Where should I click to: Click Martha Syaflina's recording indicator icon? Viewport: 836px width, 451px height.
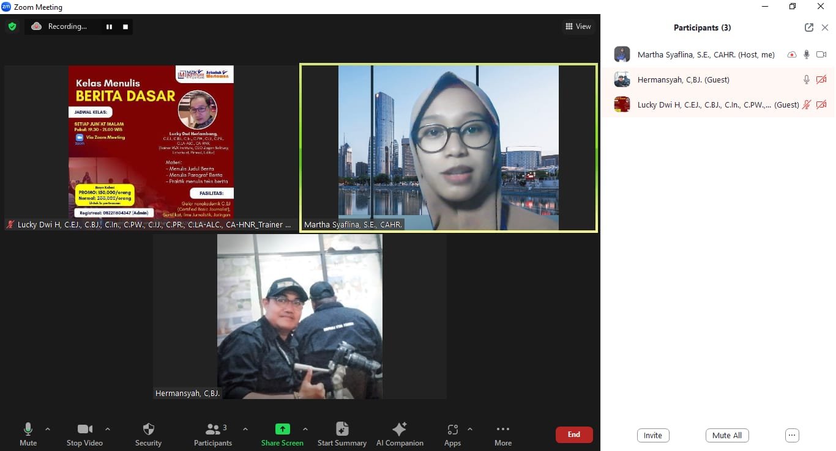pyautogui.click(x=792, y=54)
